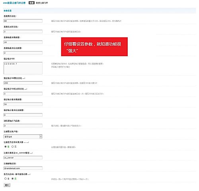
Task: Click the uc_server path input field
Action: [23, 158]
